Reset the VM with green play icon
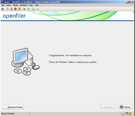The image size is (135, 116). coord(28,9)
